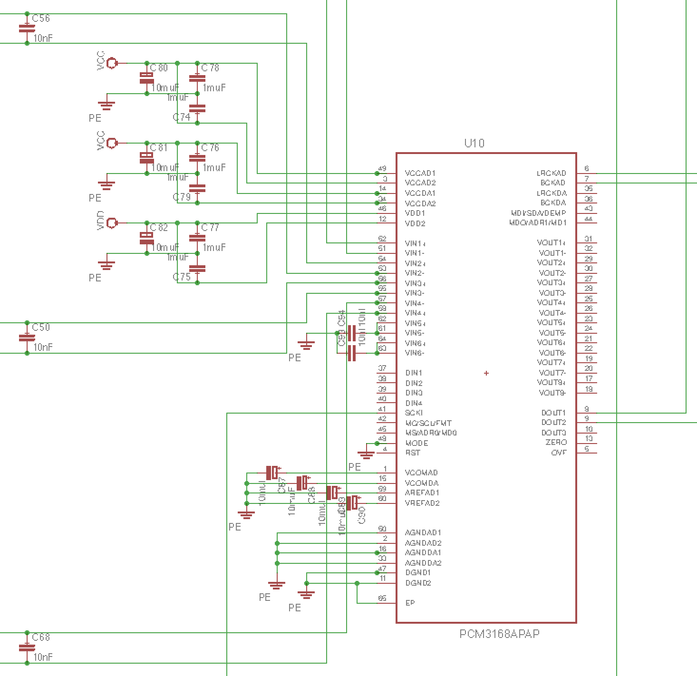Click the DOUT1 pin label
The image size is (697, 676).
point(554,413)
